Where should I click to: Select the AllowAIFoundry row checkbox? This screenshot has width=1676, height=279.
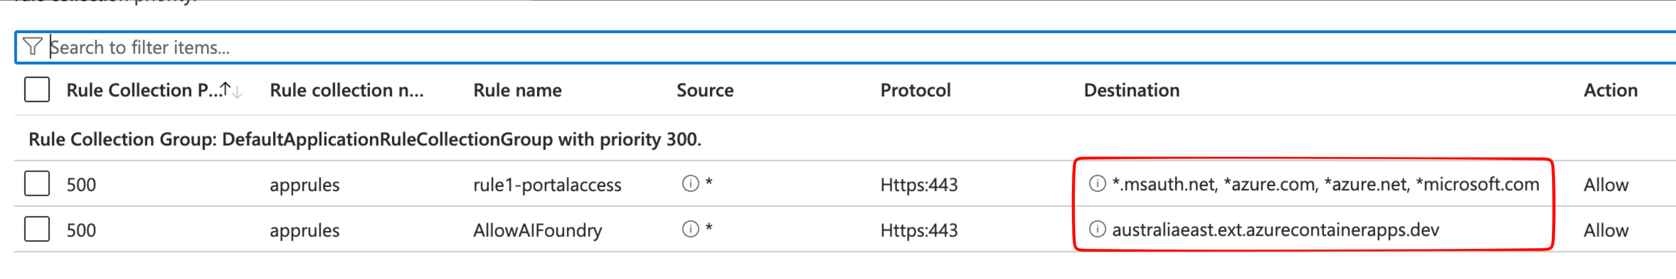37,229
